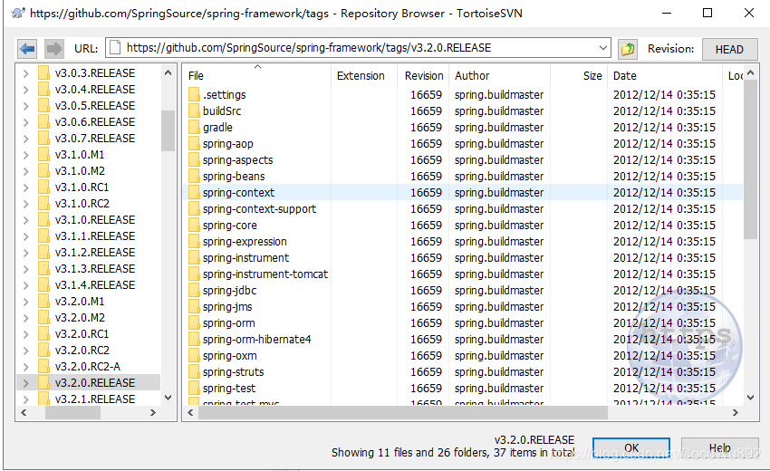Click the buildSrc folder icon

pos(194,111)
